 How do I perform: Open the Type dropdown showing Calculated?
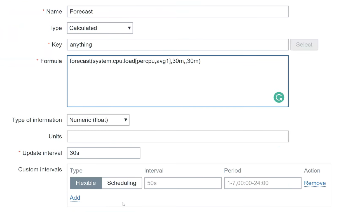coord(100,28)
